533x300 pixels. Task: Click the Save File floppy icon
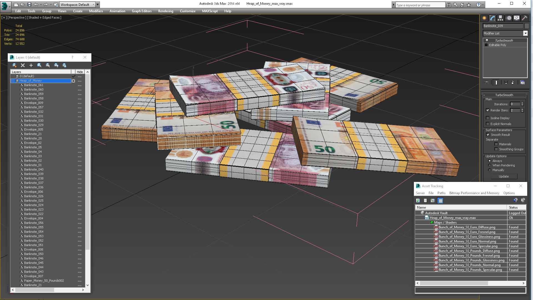pos(29,5)
